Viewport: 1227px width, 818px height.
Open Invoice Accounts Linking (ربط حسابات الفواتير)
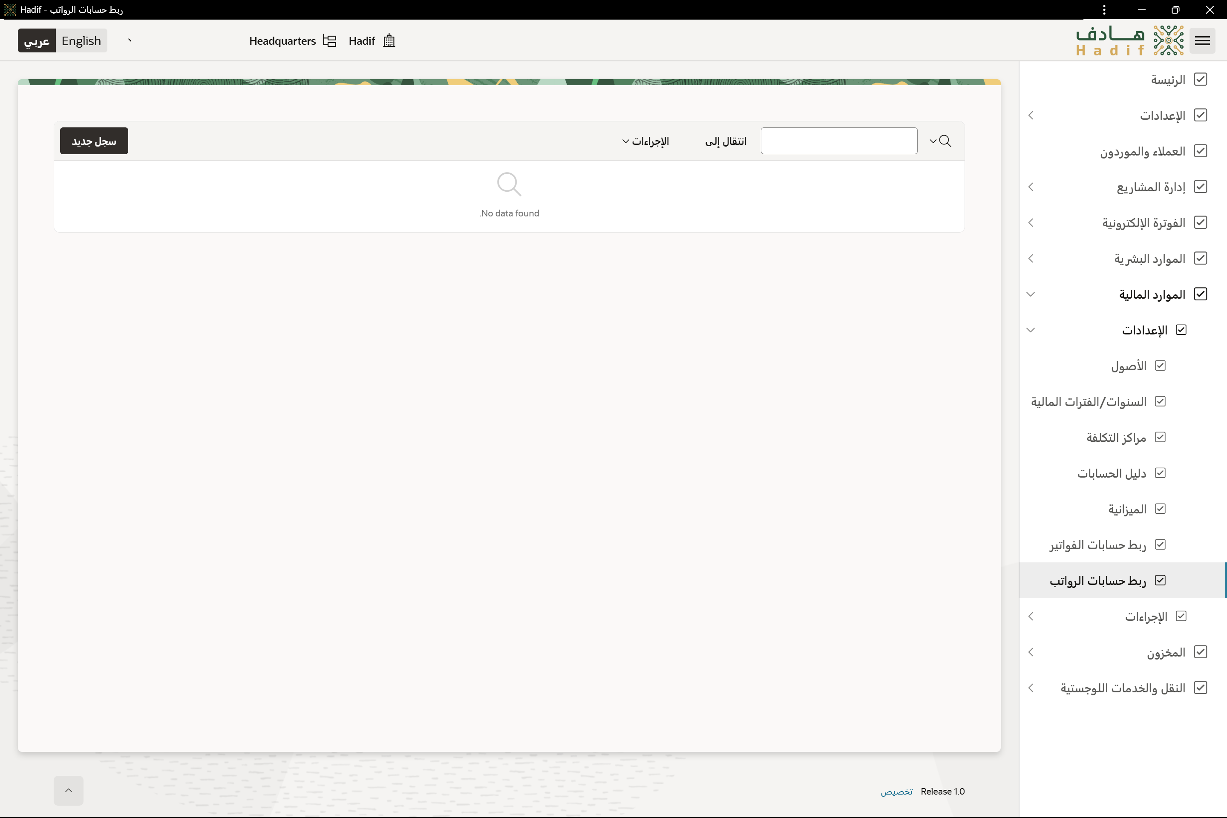click(1097, 544)
